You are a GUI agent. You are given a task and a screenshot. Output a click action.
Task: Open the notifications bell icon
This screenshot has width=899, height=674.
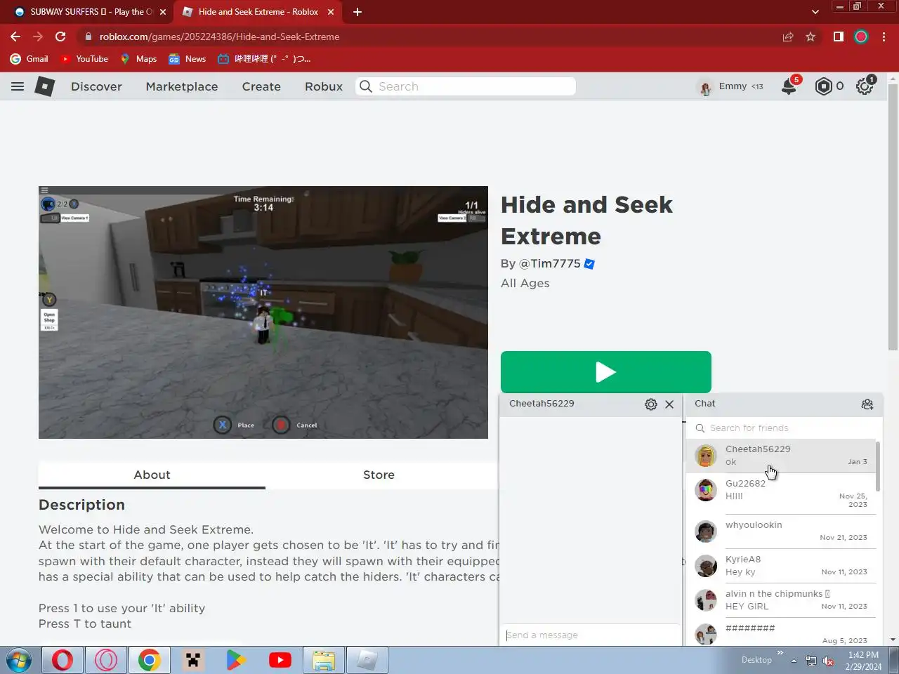789,86
